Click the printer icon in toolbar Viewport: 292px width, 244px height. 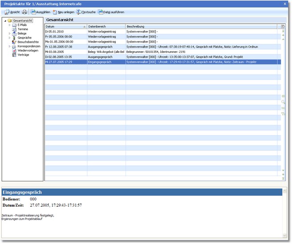coord(25,12)
